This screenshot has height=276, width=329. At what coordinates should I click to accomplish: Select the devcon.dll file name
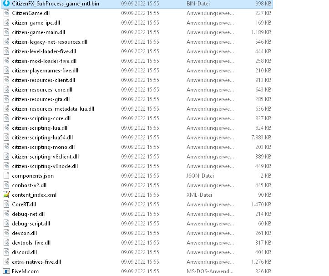[x=24, y=233]
